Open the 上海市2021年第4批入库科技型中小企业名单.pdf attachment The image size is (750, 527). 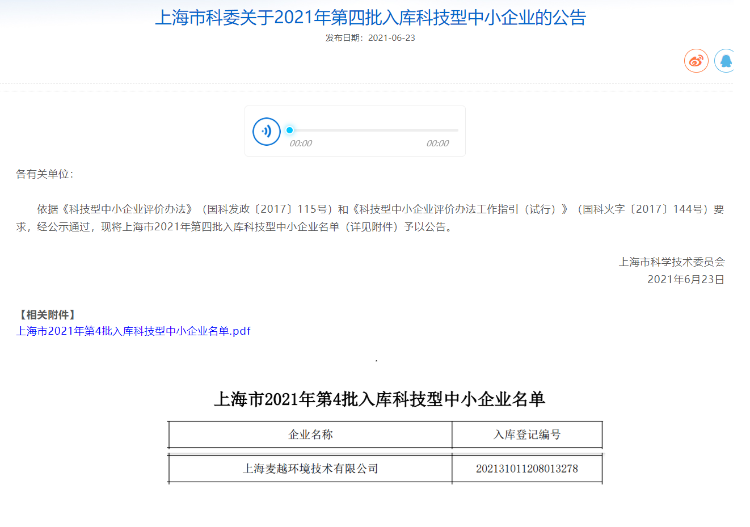coord(133,331)
